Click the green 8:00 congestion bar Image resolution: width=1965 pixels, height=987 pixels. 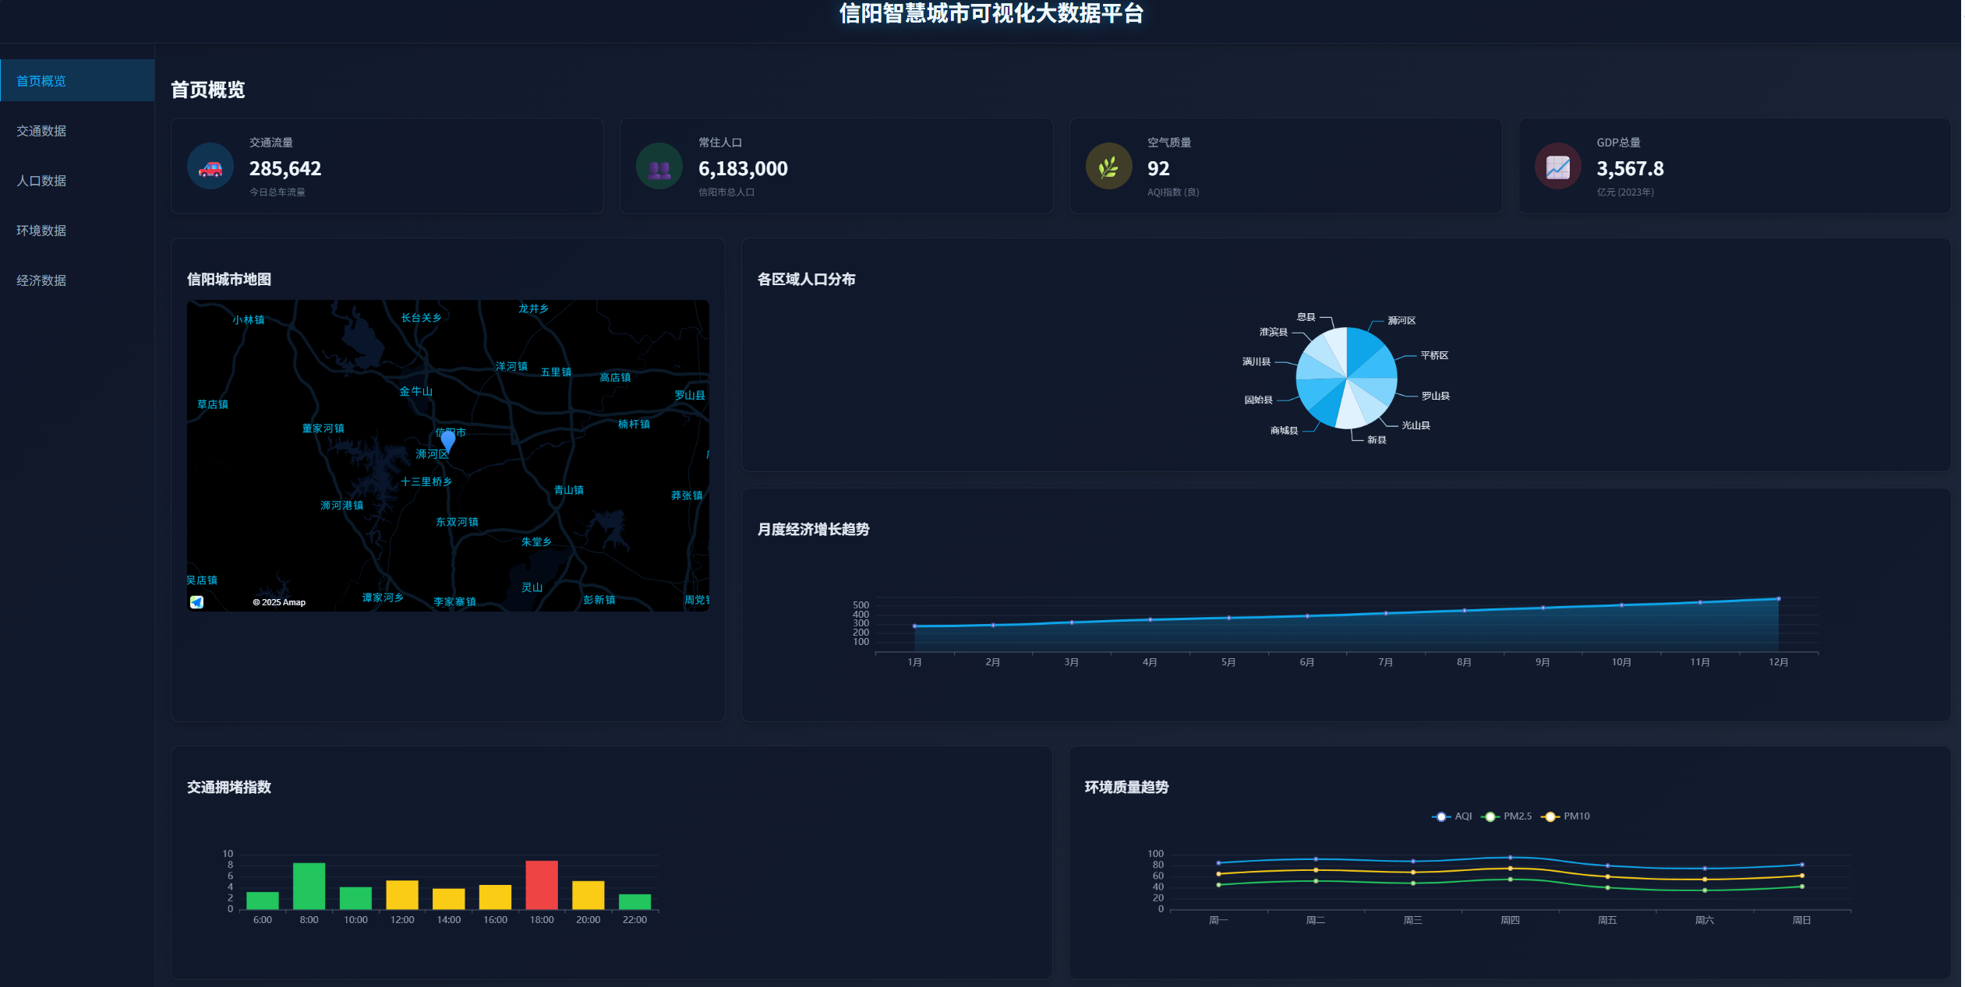tap(309, 886)
